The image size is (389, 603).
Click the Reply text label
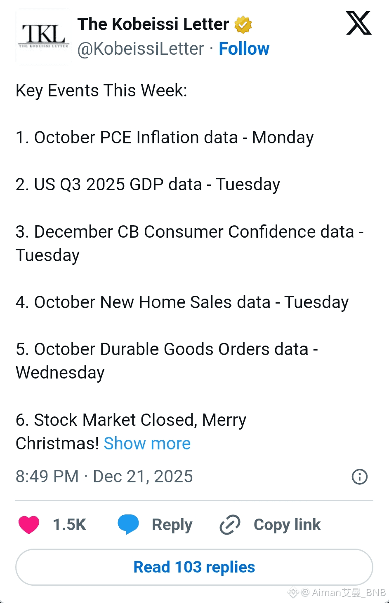coord(172,525)
